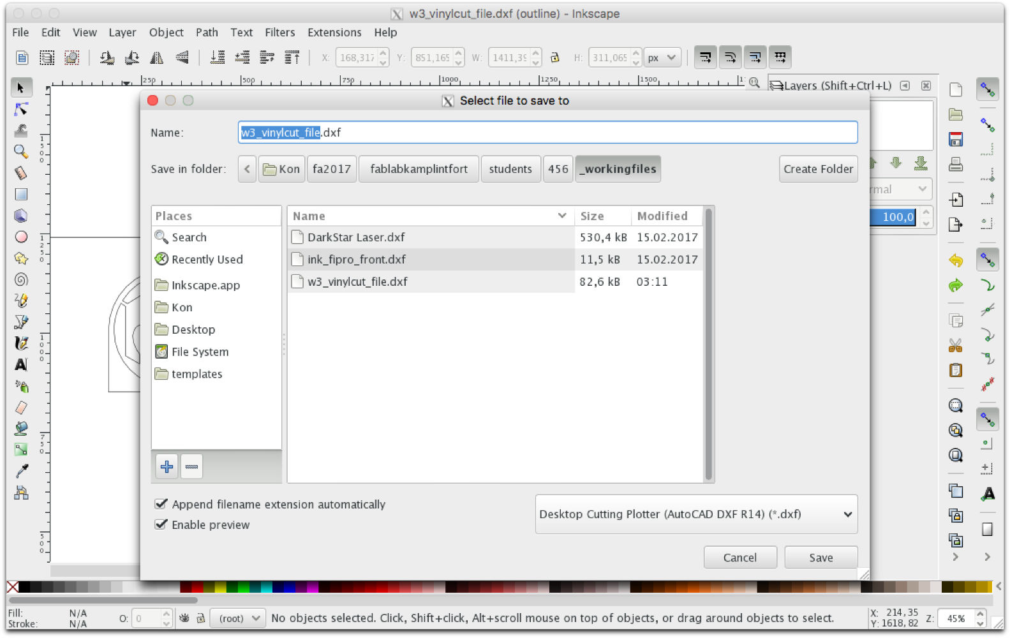Select the Calligraphy tool
The height and width of the screenshot is (638, 1010).
(21, 343)
